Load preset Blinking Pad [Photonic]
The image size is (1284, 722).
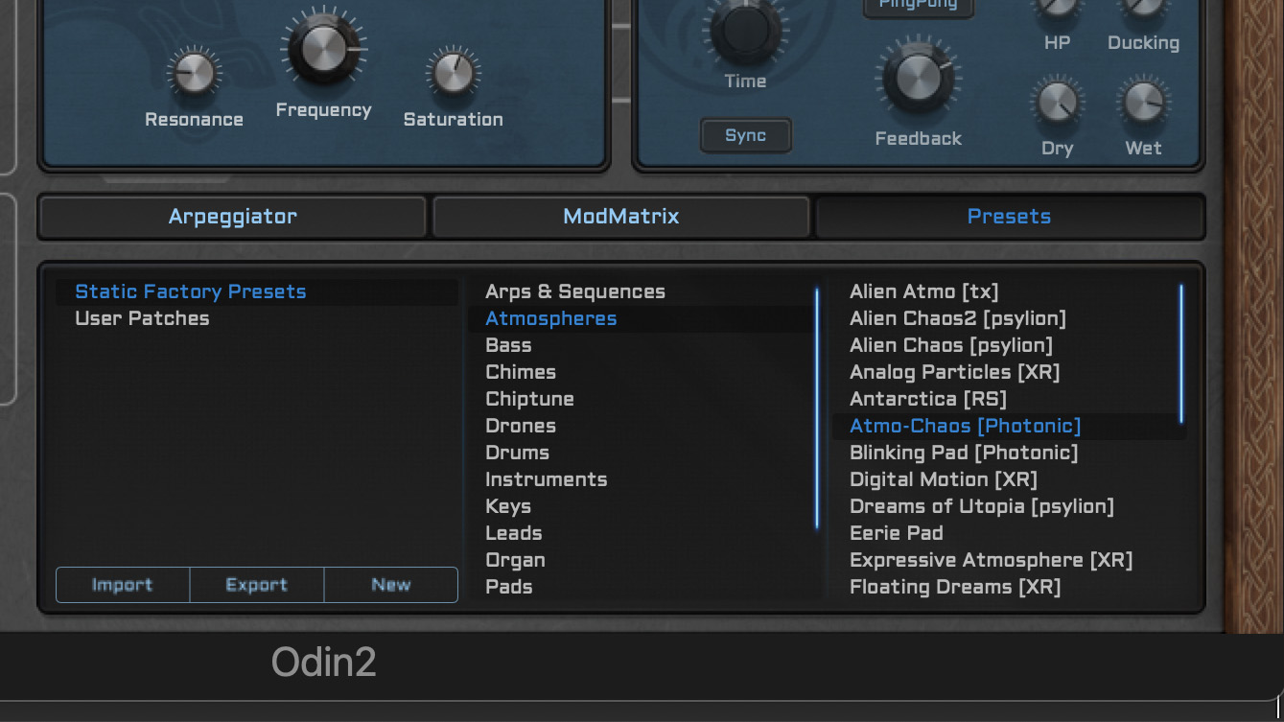[x=1005, y=453]
